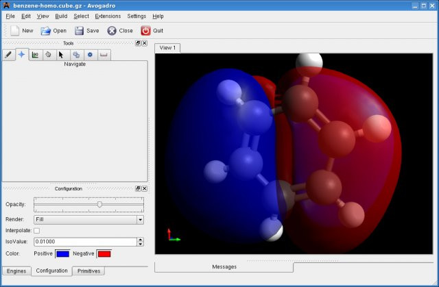439x287 pixels.
Task: Select the Navigate star tool
Action: click(x=22, y=55)
